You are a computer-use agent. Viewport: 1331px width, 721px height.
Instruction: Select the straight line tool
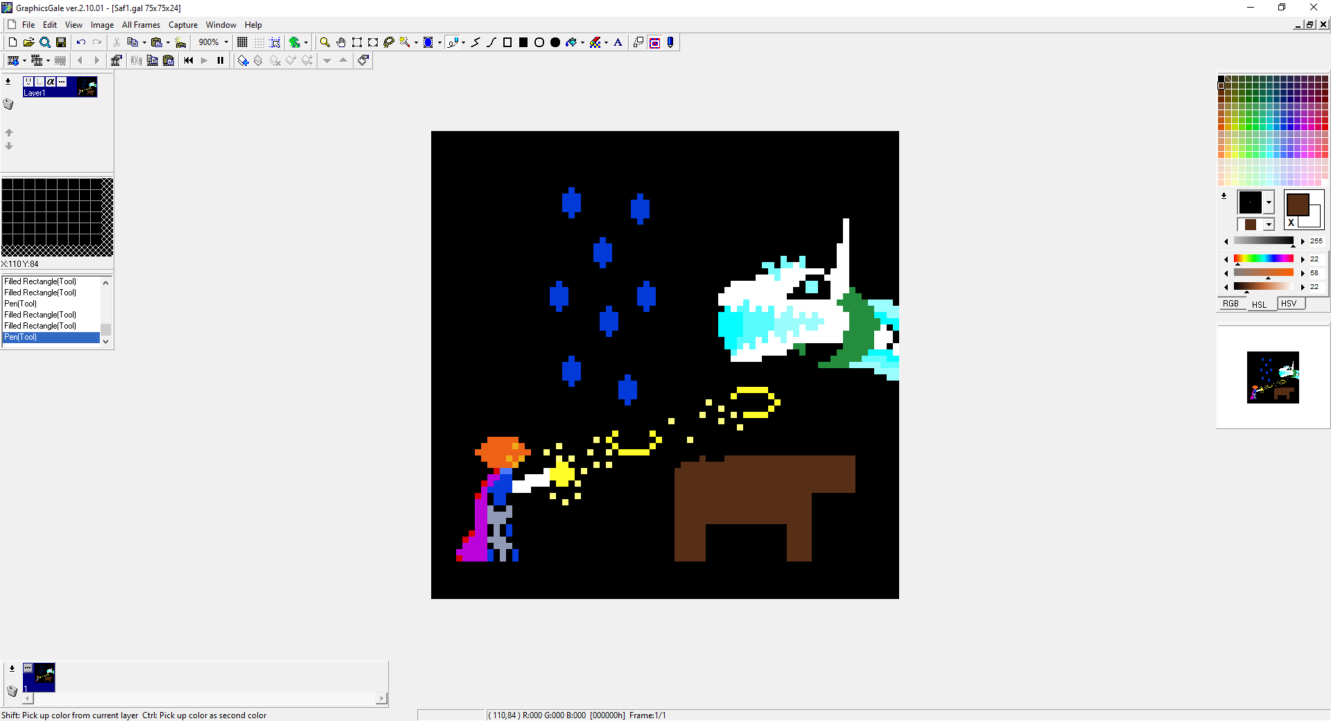point(476,42)
